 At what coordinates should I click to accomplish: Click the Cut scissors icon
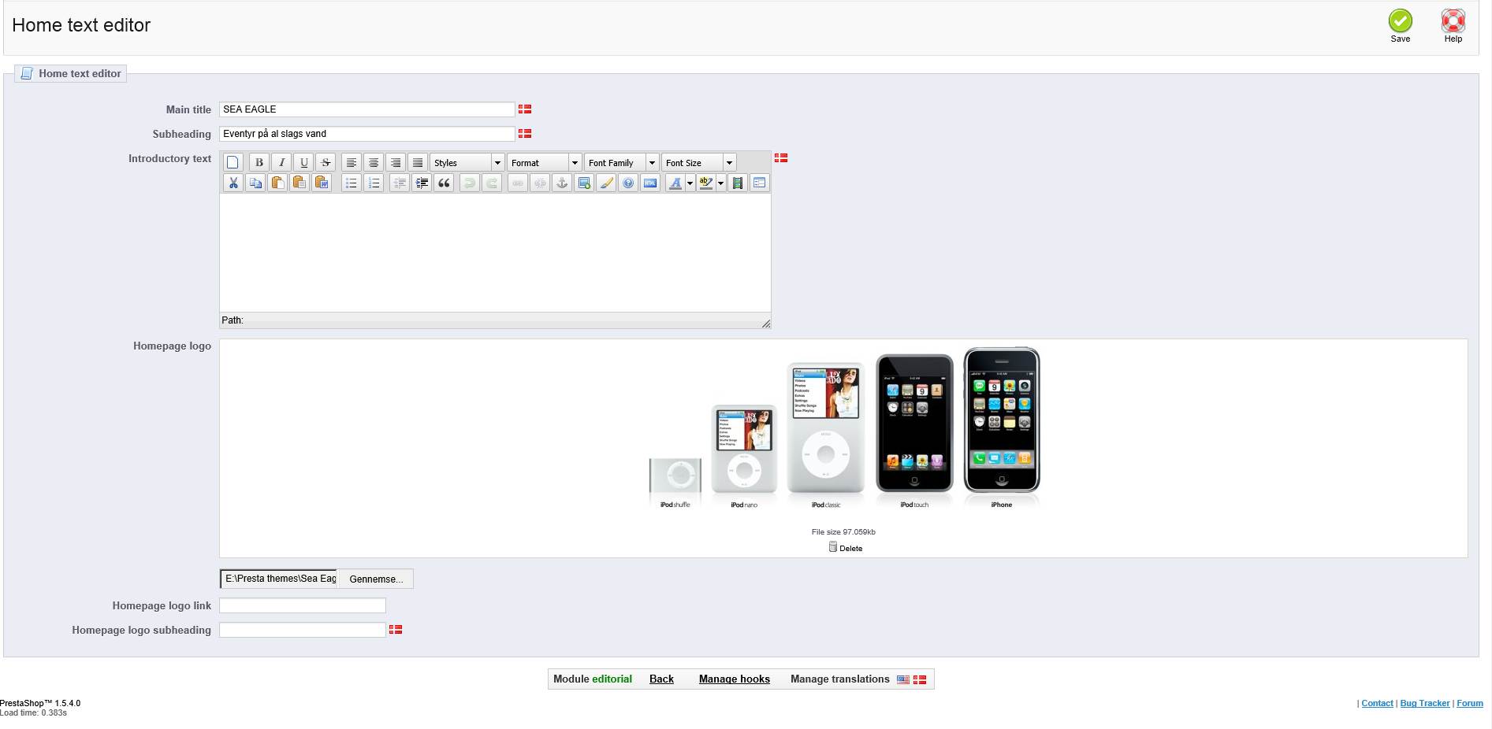(233, 183)
